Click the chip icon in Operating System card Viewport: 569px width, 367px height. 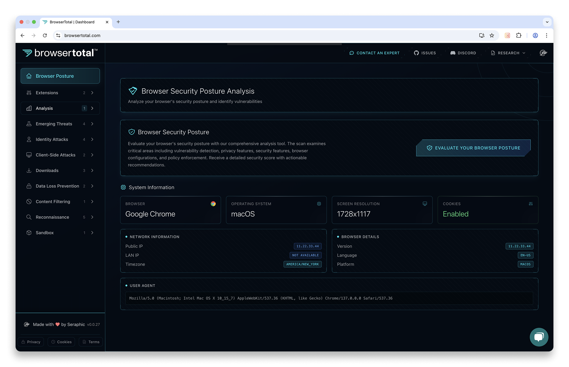click(x=319, y=204)
